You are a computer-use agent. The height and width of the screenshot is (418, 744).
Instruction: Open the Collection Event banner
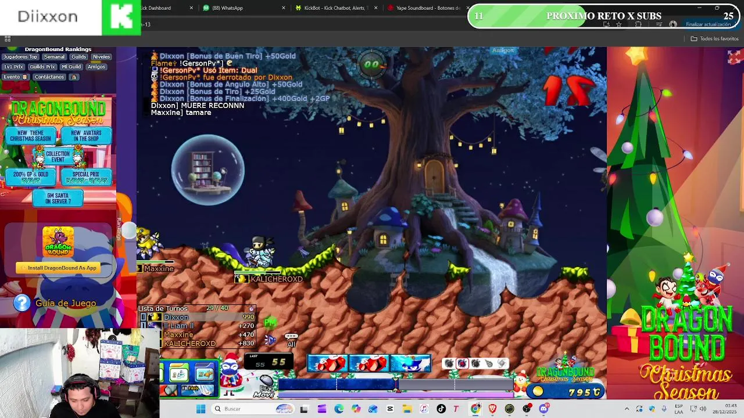pyautogui.click(x=58, y=156)
